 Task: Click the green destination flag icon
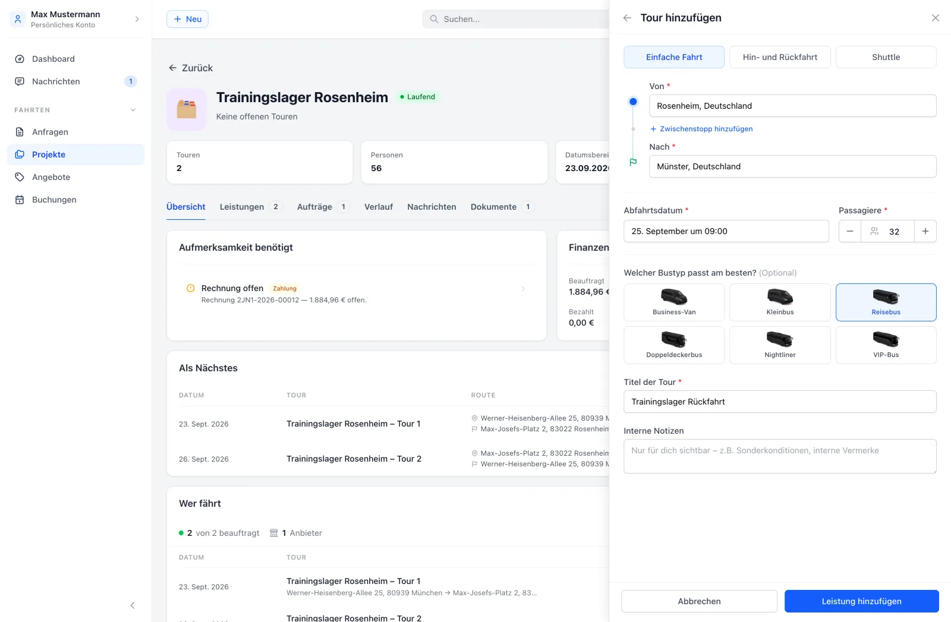tap(633, 162)
